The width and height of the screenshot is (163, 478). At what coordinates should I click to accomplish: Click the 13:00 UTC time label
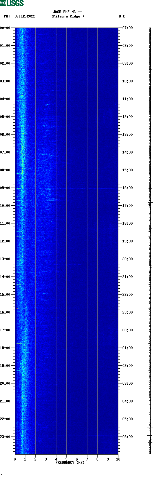(x=128, y=135)
